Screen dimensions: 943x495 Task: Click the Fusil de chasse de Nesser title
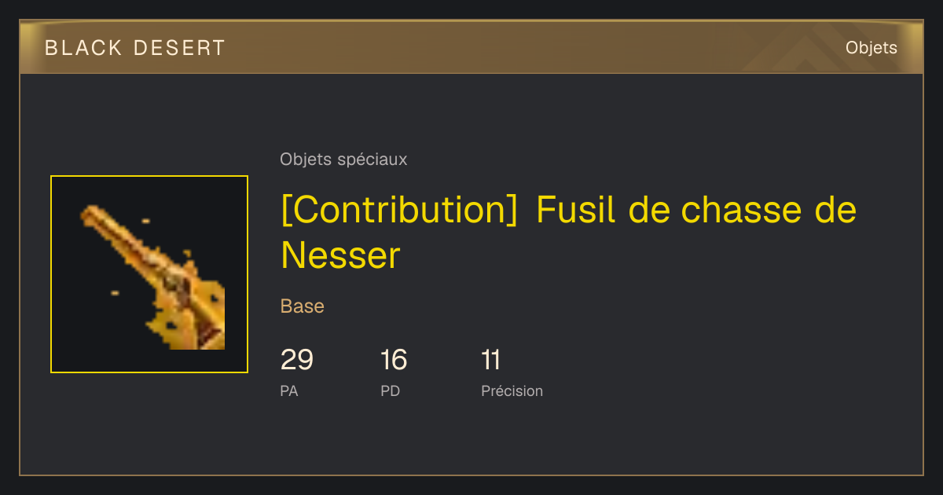pyautogui.click(x=568, y=233)
